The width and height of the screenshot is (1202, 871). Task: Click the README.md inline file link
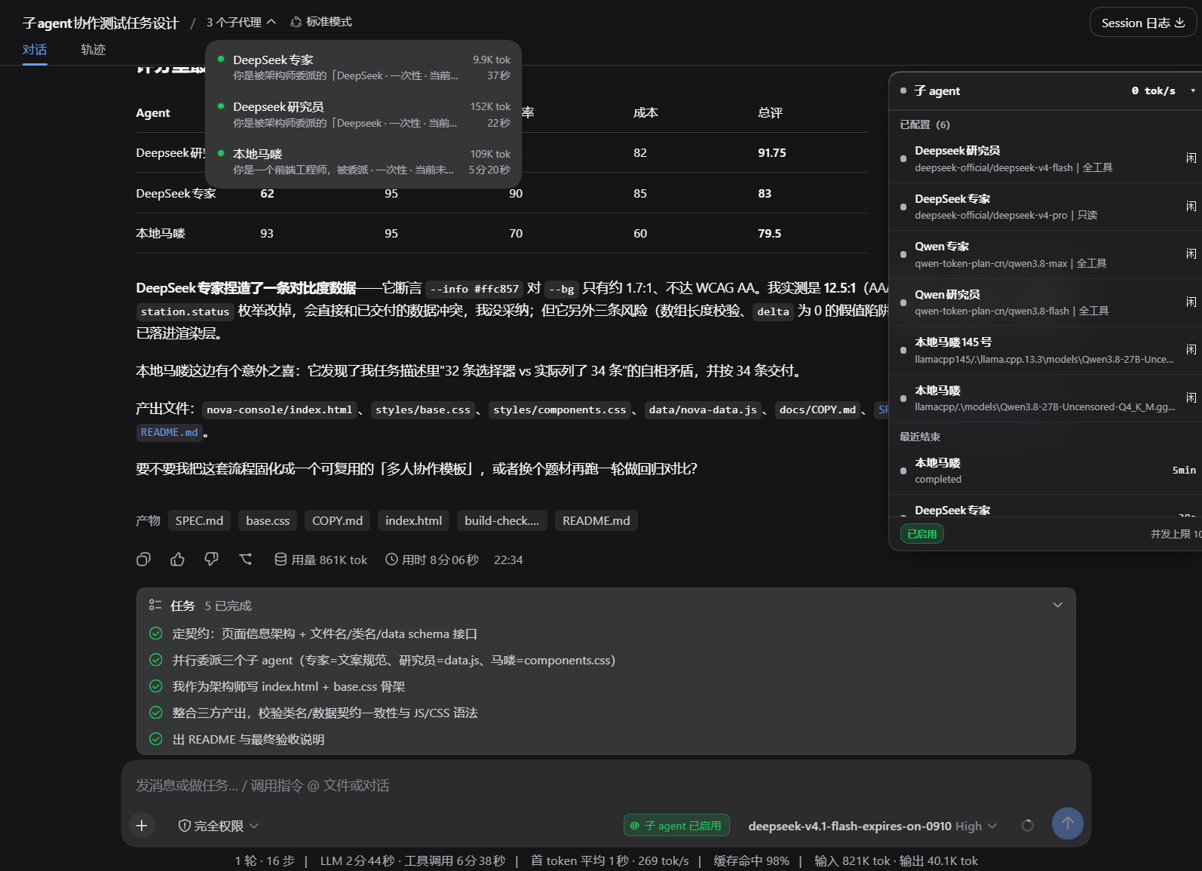pyautogui.click(x=169, y=432)
